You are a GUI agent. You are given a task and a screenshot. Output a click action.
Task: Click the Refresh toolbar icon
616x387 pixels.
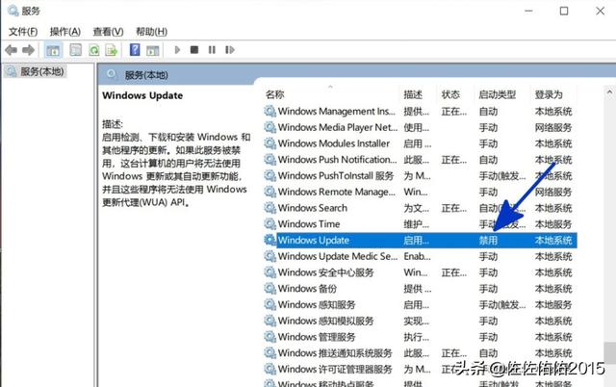pos(94,50)
